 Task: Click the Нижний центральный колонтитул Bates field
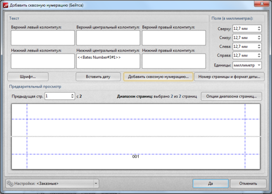point(108,61)
